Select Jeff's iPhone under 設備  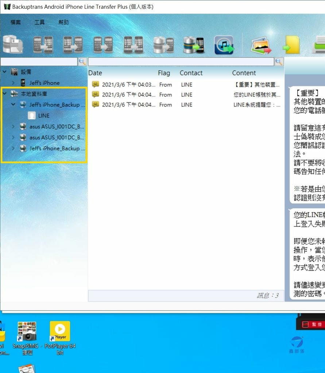click(x=45, y=83)
